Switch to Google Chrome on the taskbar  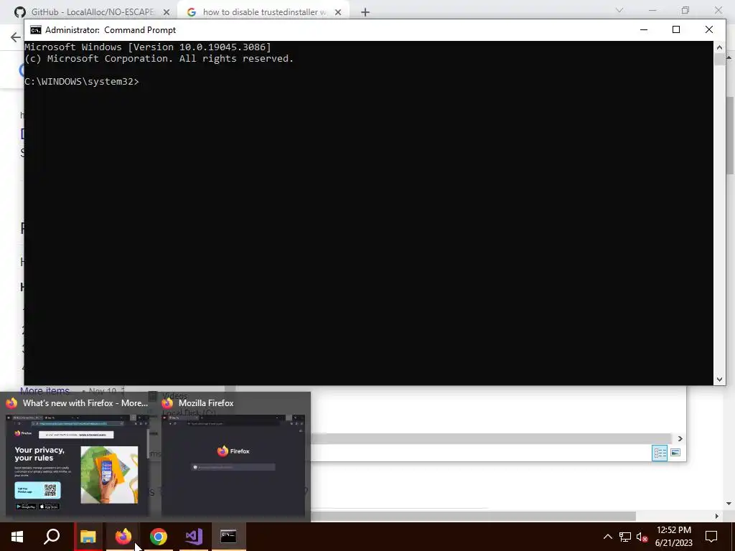coord(159,537)
